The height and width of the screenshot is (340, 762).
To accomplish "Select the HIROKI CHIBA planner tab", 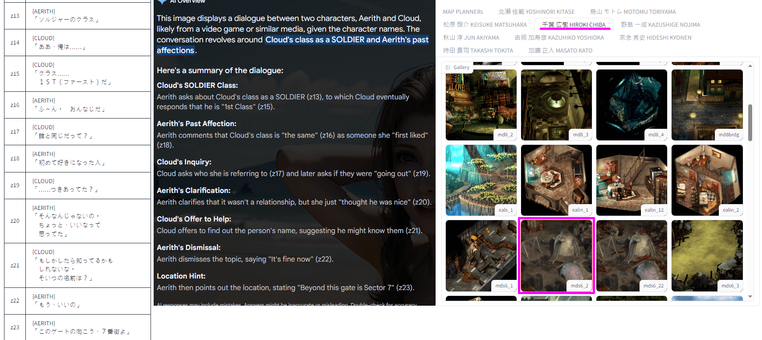I will [x=574, y=25].
